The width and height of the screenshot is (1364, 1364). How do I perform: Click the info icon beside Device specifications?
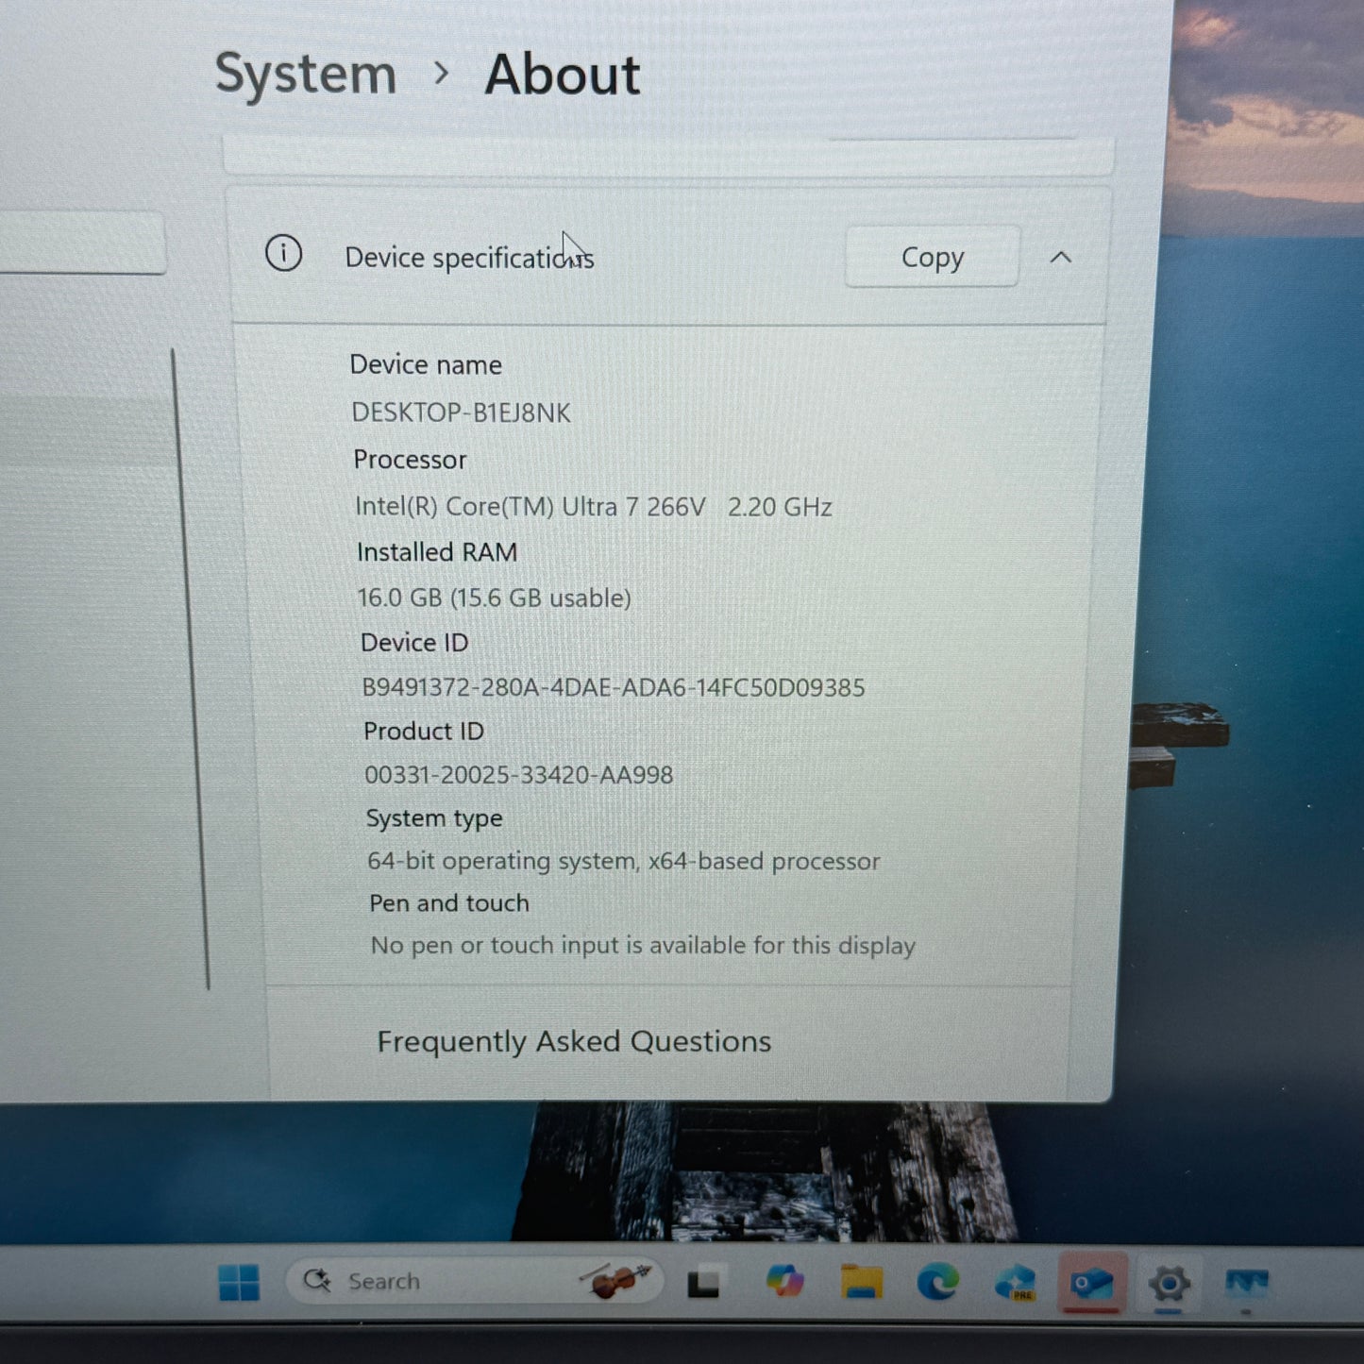click(x=282, y=255)
